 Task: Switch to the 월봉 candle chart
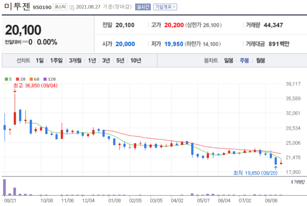tap(261, 61)
